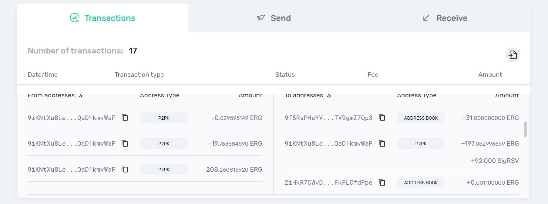
Task: Switch to the Send tab
Action: click(x=273, y=18)
